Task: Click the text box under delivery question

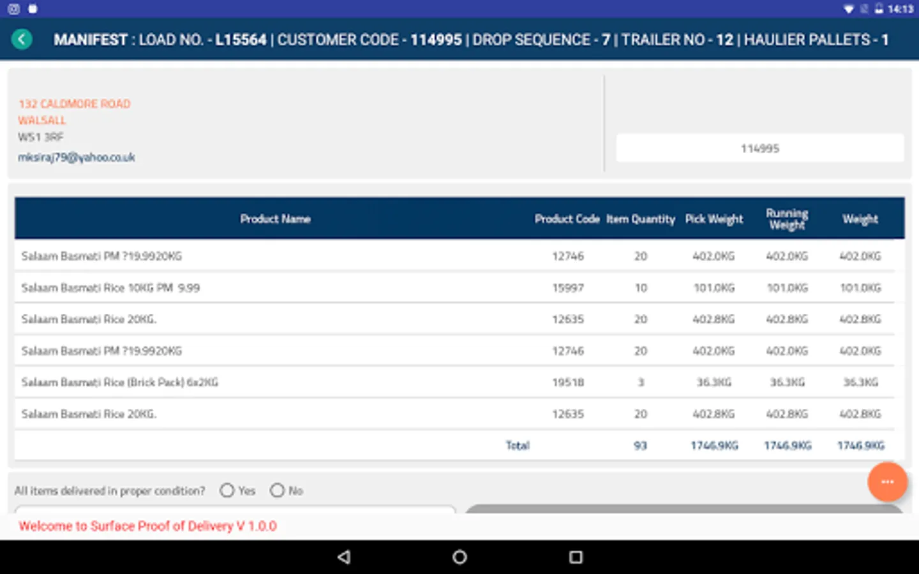Action: 235,510
